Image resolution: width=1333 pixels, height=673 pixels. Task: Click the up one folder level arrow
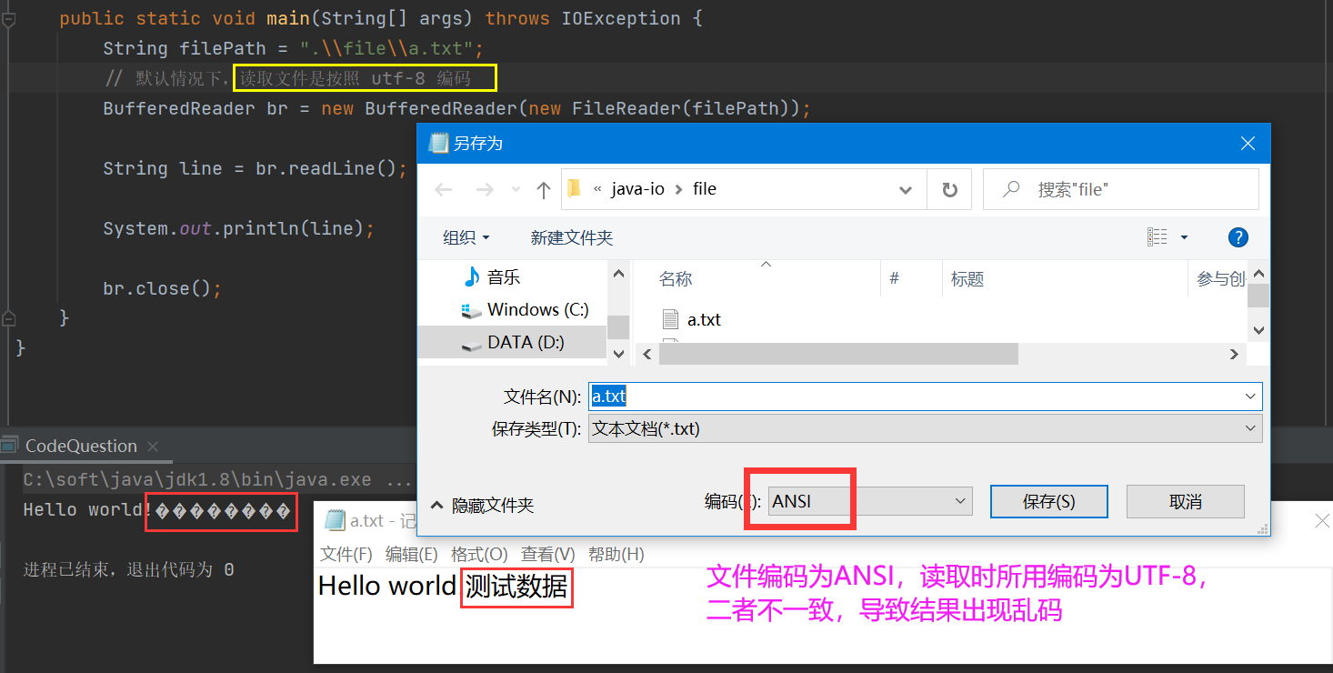click(x=543, y=188)
